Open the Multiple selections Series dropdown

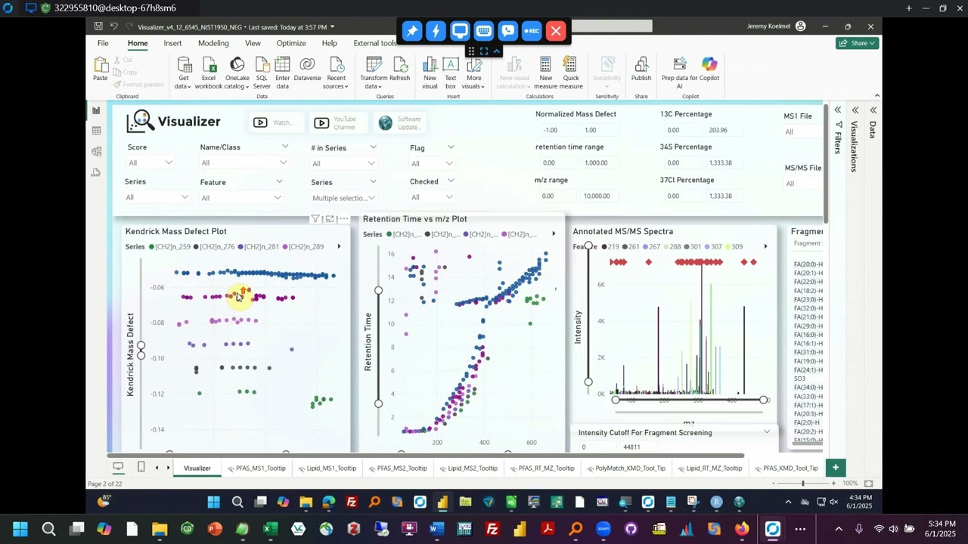pyautogui.click(x=343, y=198)
